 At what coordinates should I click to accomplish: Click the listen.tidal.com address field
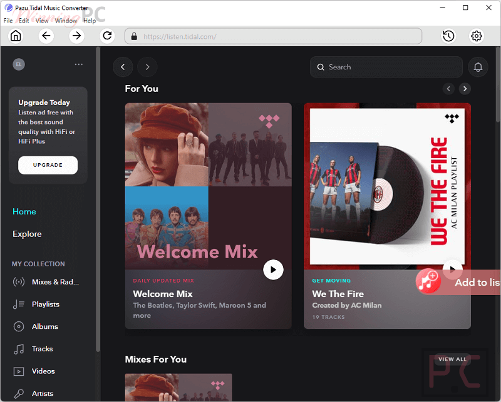(274, 36)
